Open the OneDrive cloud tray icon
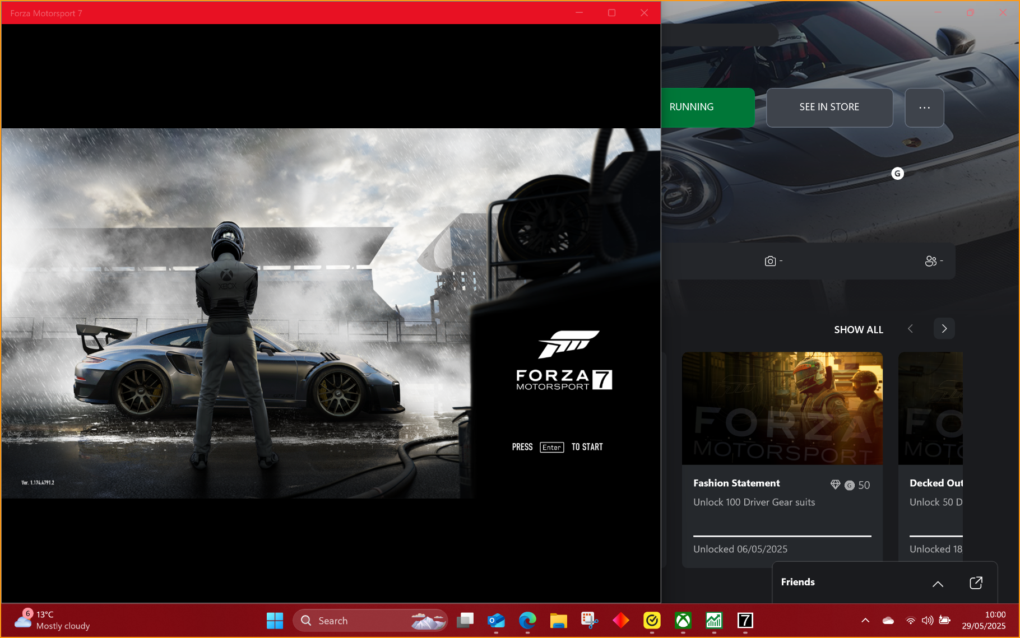Screen dimensions: 1020x638 [x=888, y=621]
